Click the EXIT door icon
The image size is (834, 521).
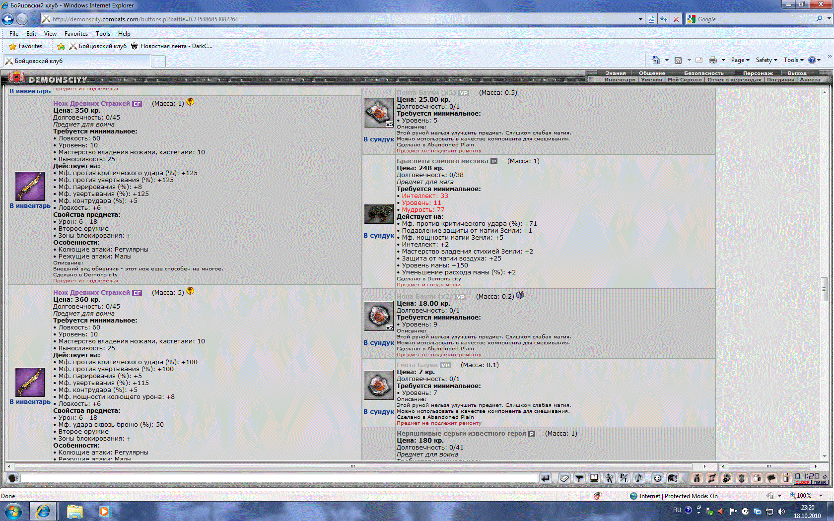click(x=786, y=478)
